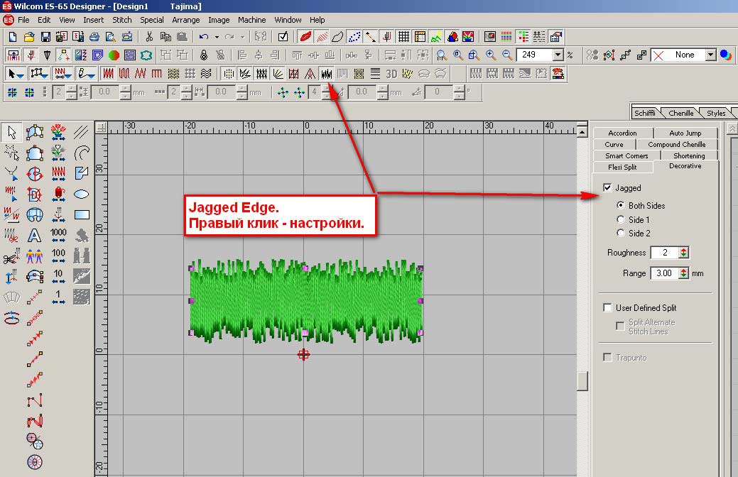Click the vertical scrollbar up arrow

(582, 132)
